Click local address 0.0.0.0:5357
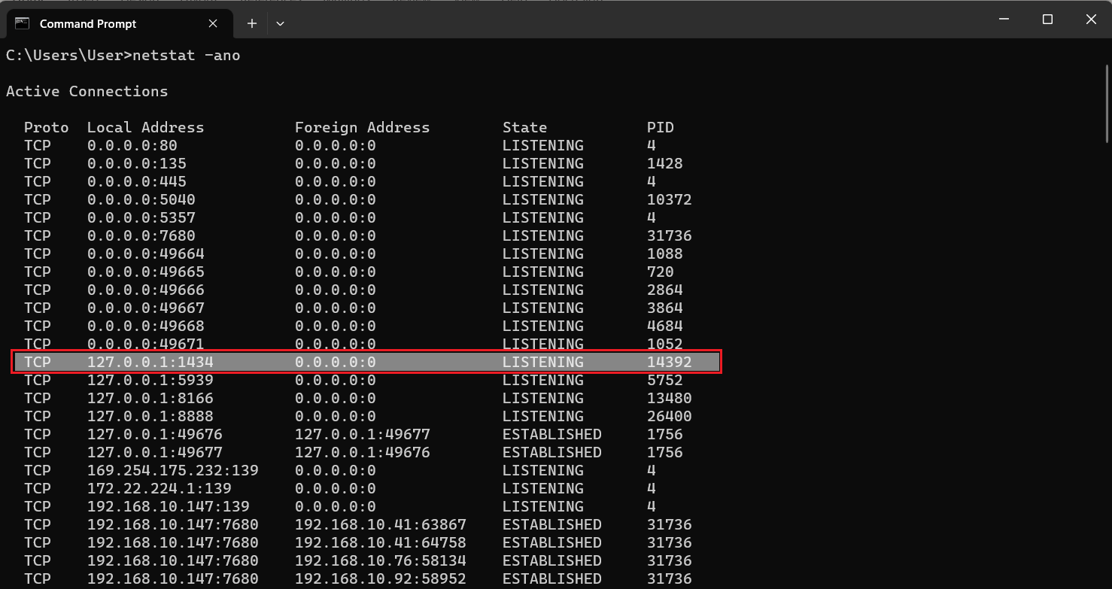Viewport: 1112px width, 589px height. 141,217
